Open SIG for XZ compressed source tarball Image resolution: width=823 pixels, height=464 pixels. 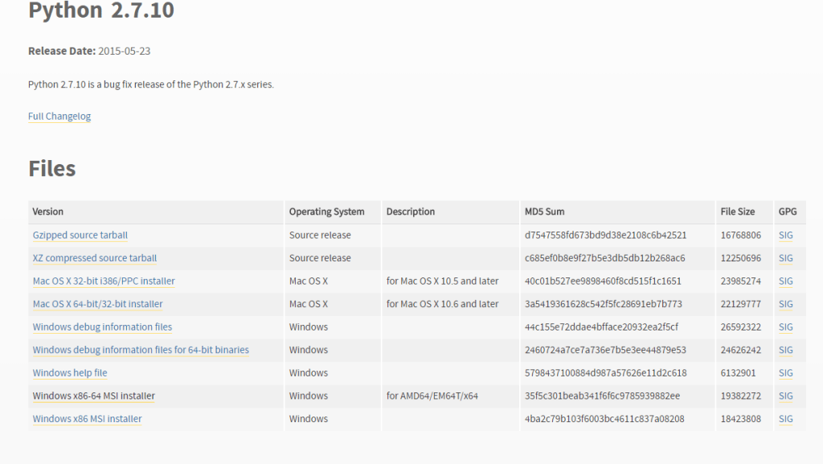785,258
